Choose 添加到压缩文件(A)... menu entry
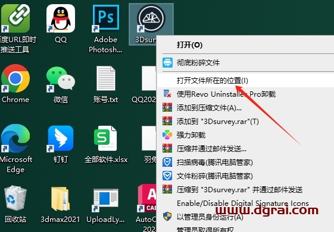The height and width of the screenshot is (232, 334). pos(245,107)
